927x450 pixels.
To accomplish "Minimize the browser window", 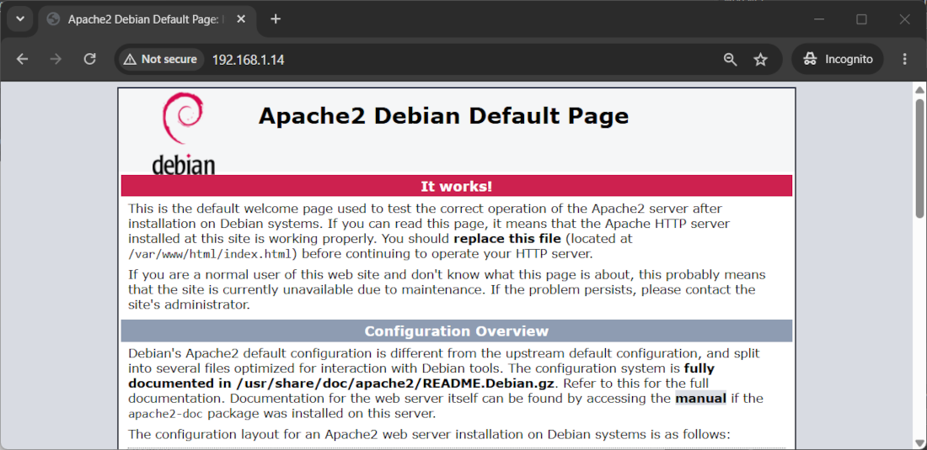I will tap(819, 19).
